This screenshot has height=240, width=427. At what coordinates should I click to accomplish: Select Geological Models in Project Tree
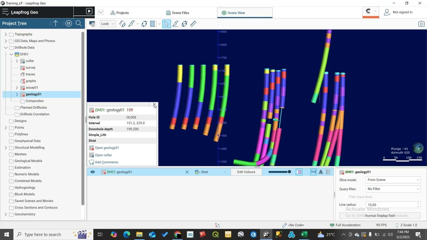28,161
